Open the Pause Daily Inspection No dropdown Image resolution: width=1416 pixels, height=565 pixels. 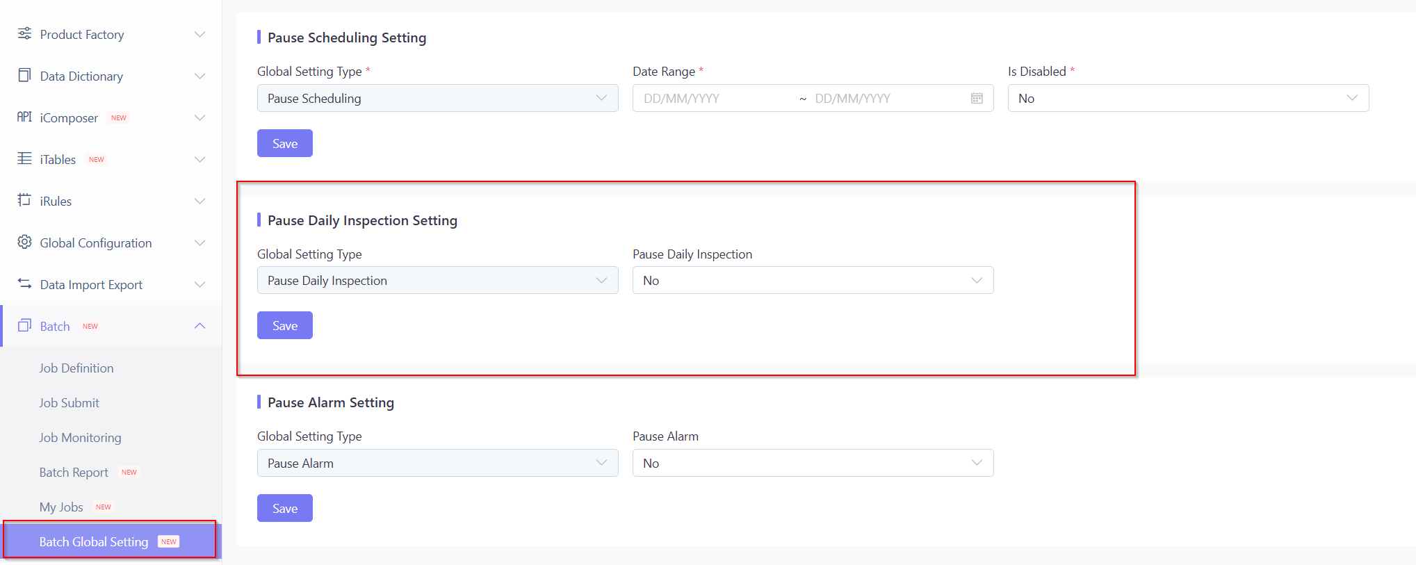[813, 281]
